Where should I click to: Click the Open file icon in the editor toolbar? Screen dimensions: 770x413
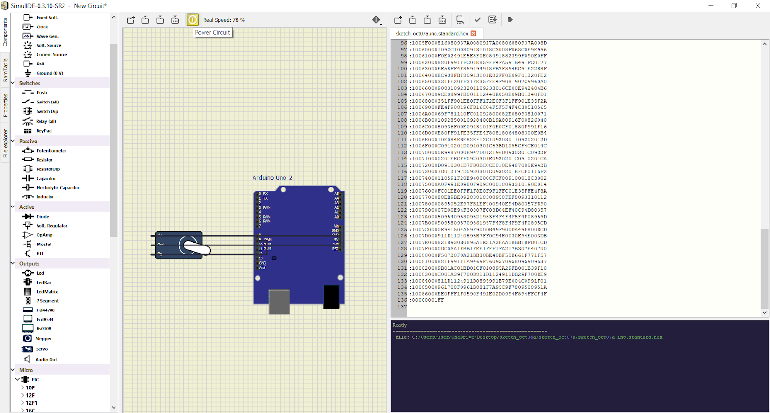pos(412,20)
